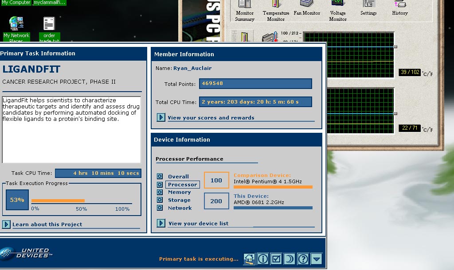Open the info (i) icon in bottom toolbar
The image size is (454, 270).
click(x=262, y=259)
